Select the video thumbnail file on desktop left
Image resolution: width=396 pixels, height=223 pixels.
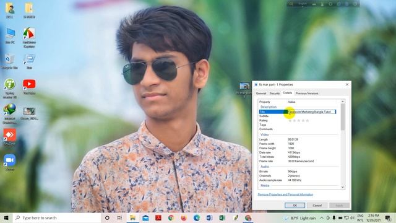[x=29, y=113]
